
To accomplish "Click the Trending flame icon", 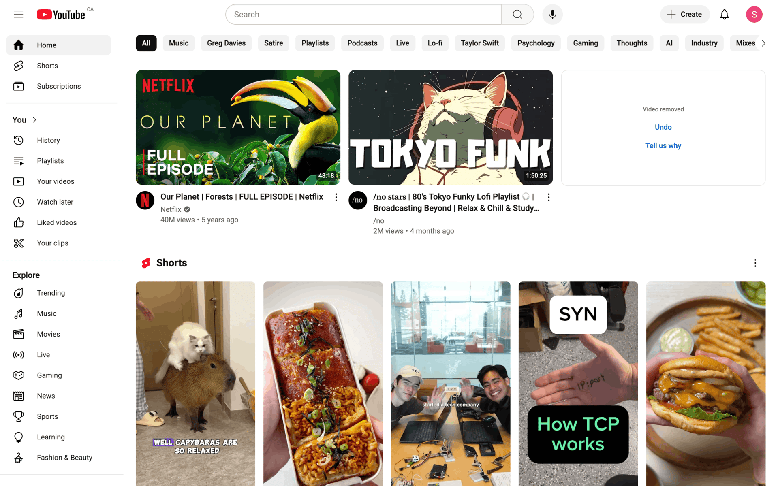I will click(19, 293).
